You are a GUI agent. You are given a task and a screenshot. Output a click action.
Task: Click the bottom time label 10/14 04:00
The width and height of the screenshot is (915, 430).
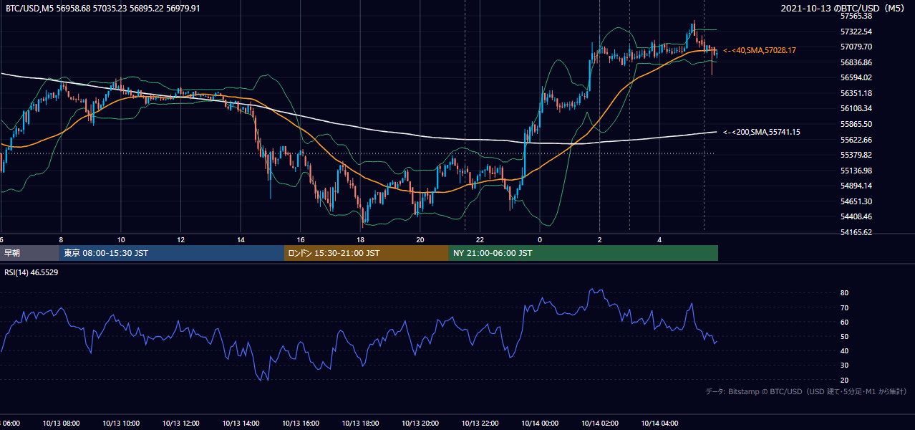tap(659, 424)
